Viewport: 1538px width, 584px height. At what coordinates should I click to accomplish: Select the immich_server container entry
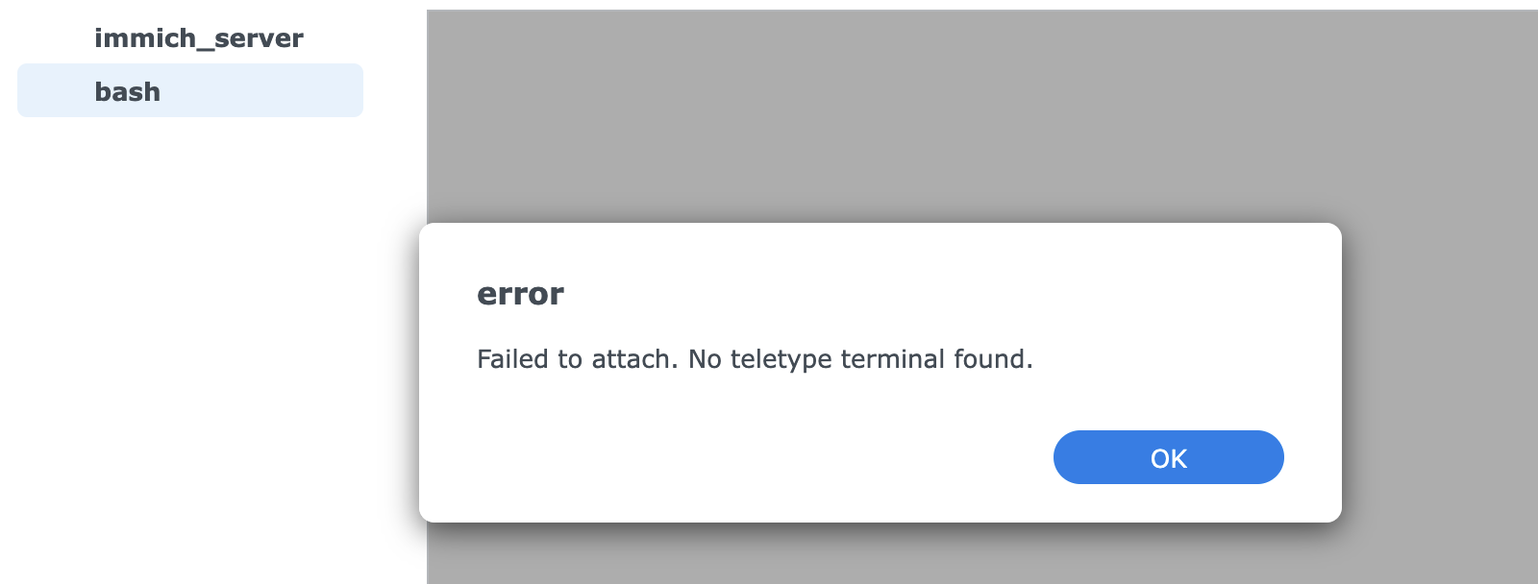(198, 38)
